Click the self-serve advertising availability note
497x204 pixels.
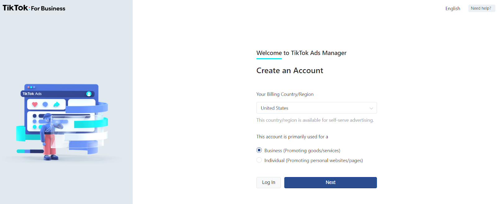tap(315, 120)
